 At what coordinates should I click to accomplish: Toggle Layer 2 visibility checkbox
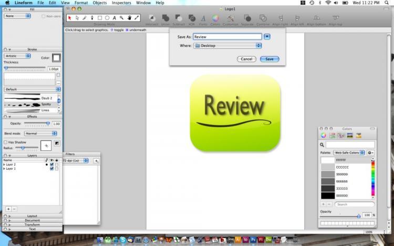coord(51,165)
